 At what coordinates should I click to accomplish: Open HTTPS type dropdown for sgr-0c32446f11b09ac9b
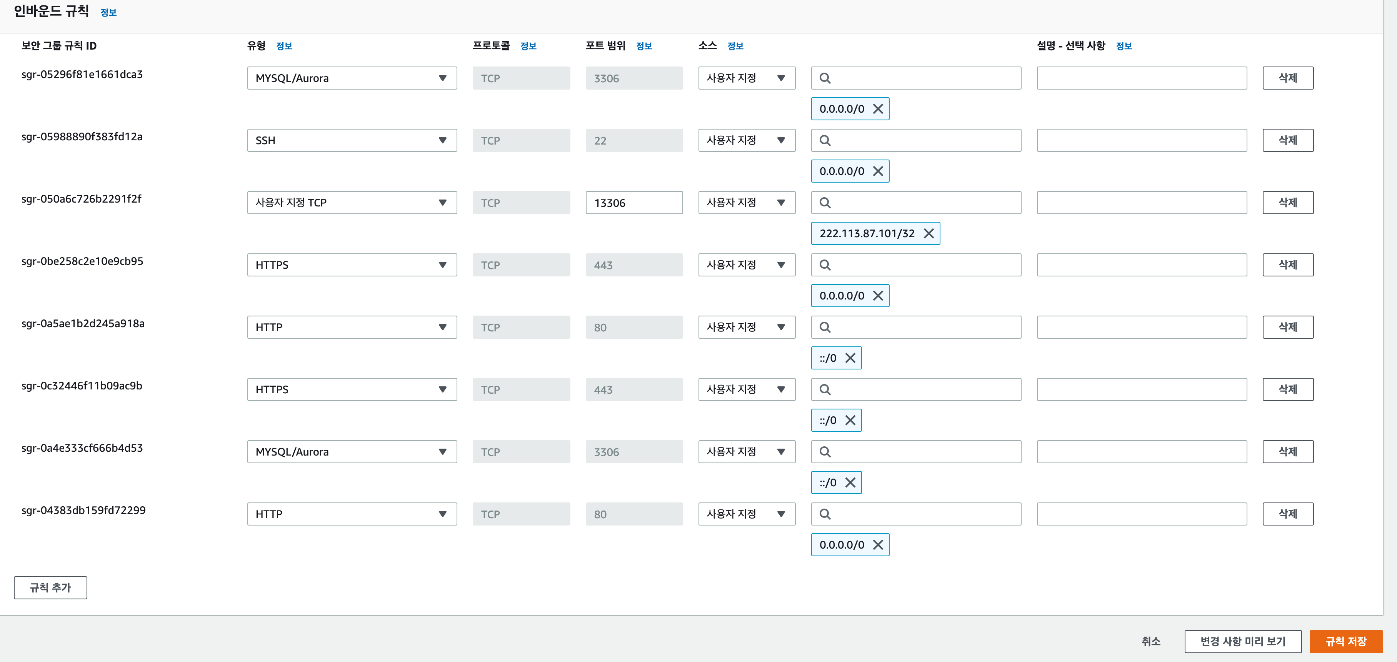tap(352, 389)
